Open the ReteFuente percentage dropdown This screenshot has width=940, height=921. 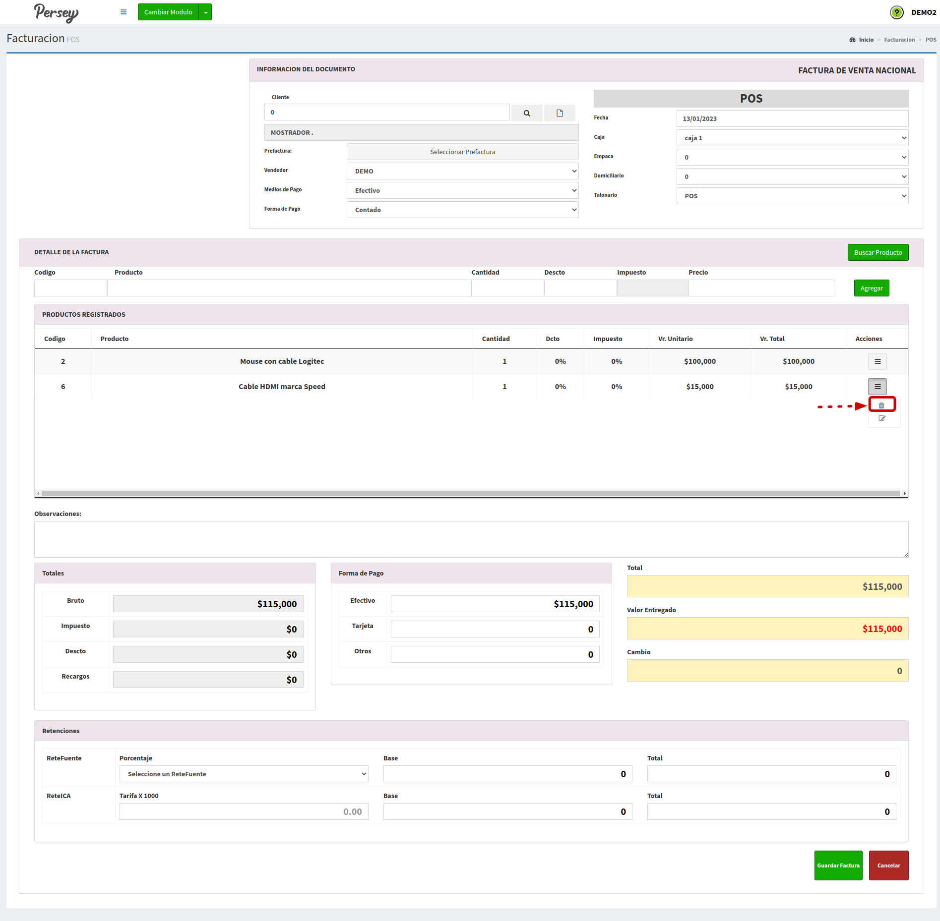click(x=244, y=774)
